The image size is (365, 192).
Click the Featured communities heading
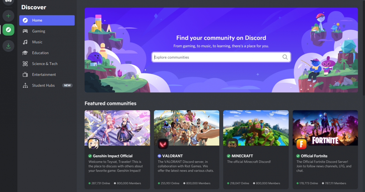click(110, 103)
